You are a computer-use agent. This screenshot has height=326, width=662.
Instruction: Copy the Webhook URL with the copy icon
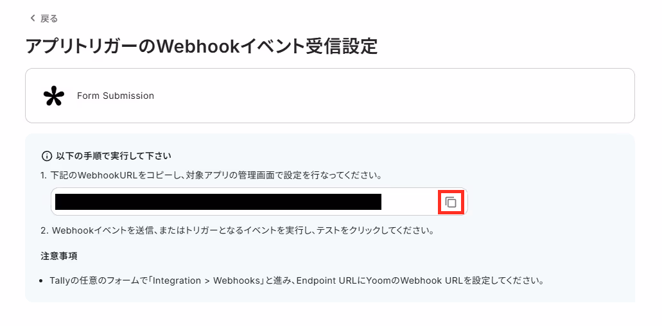click(451, 202)
